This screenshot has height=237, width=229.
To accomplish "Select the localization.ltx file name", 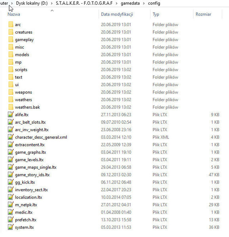I will click(29, 197).
